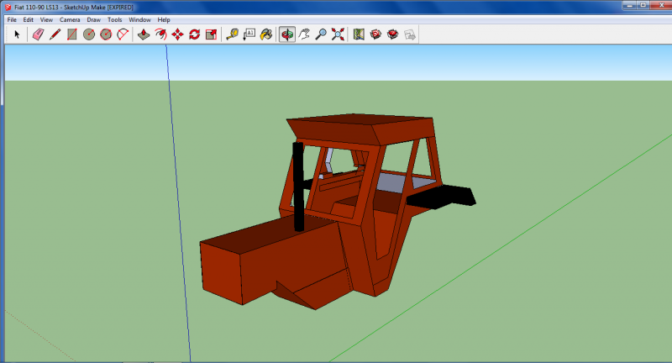Image resolution: width=672 pixels, height=363 pixels.
Task: Open the File menu
Action: click(12, 19)
